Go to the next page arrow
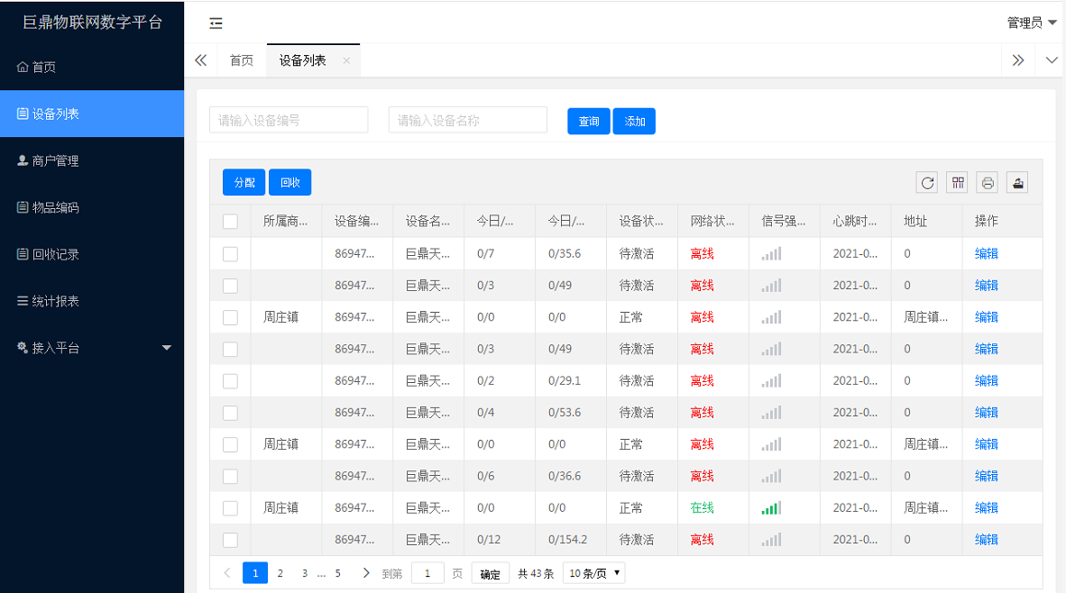 click(366, 572)
